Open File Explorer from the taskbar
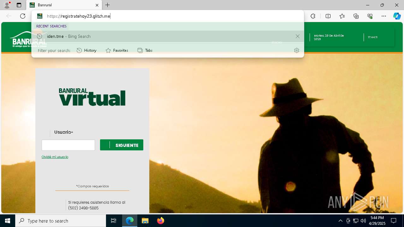 coord(145,221)
